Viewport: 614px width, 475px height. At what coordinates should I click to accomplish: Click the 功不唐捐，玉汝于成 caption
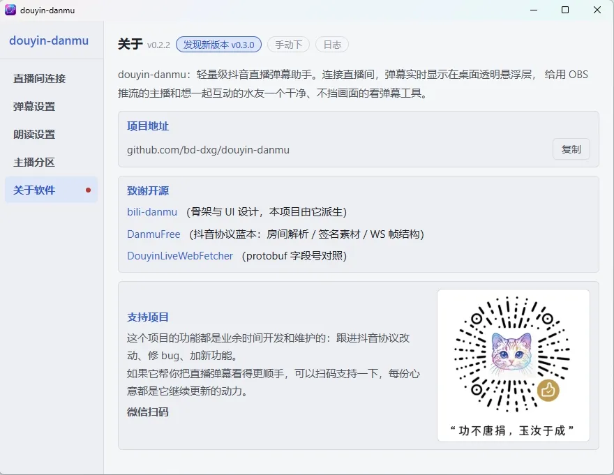pos(512,430)
